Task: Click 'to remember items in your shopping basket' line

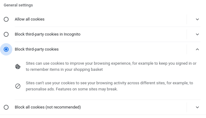Action: [64, 69]
